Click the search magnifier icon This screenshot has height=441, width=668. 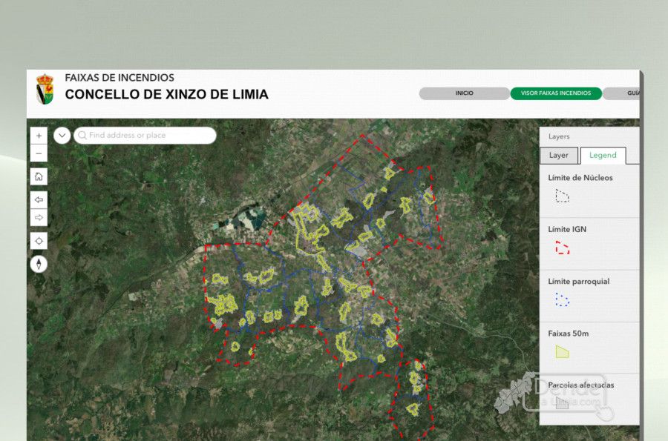pos(82,135)
